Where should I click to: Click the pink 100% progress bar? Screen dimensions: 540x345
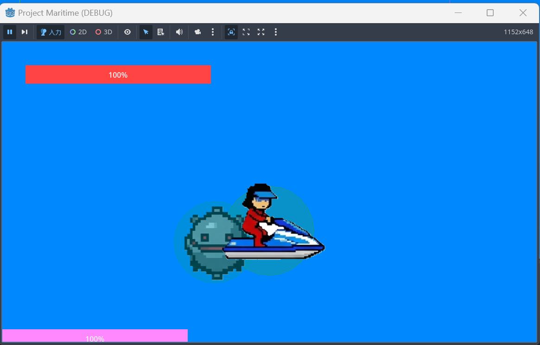pyautogui.click(x=95, y=336)
